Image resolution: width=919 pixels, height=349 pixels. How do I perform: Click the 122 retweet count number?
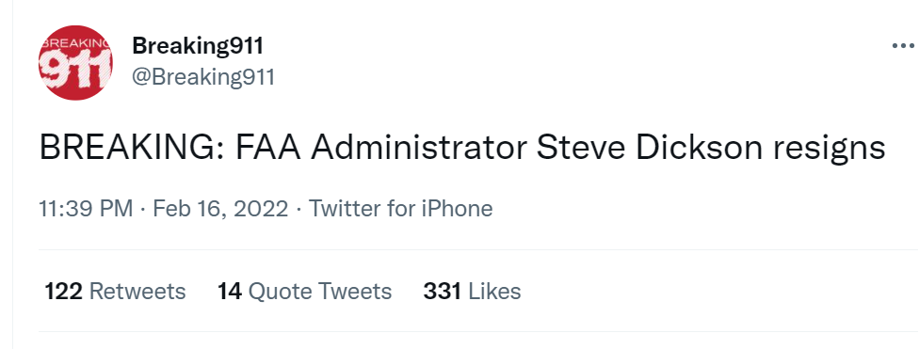pyautogui.click(x=63, y=291)
